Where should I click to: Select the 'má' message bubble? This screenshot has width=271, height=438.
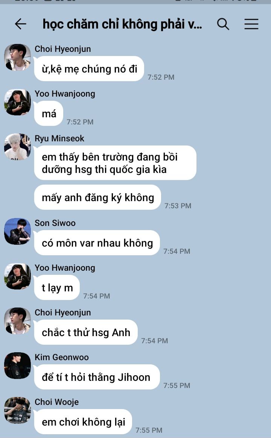click(49, 114)
